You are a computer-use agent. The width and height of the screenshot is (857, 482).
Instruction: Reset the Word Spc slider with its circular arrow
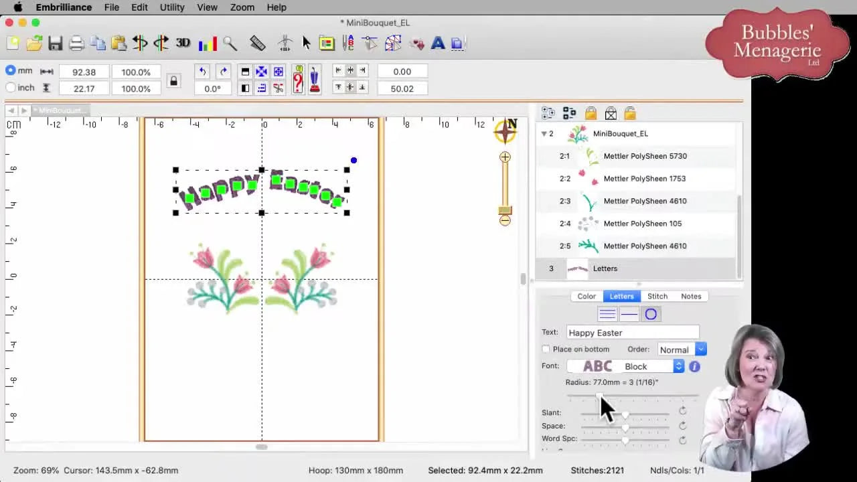[x=682, y=440]
